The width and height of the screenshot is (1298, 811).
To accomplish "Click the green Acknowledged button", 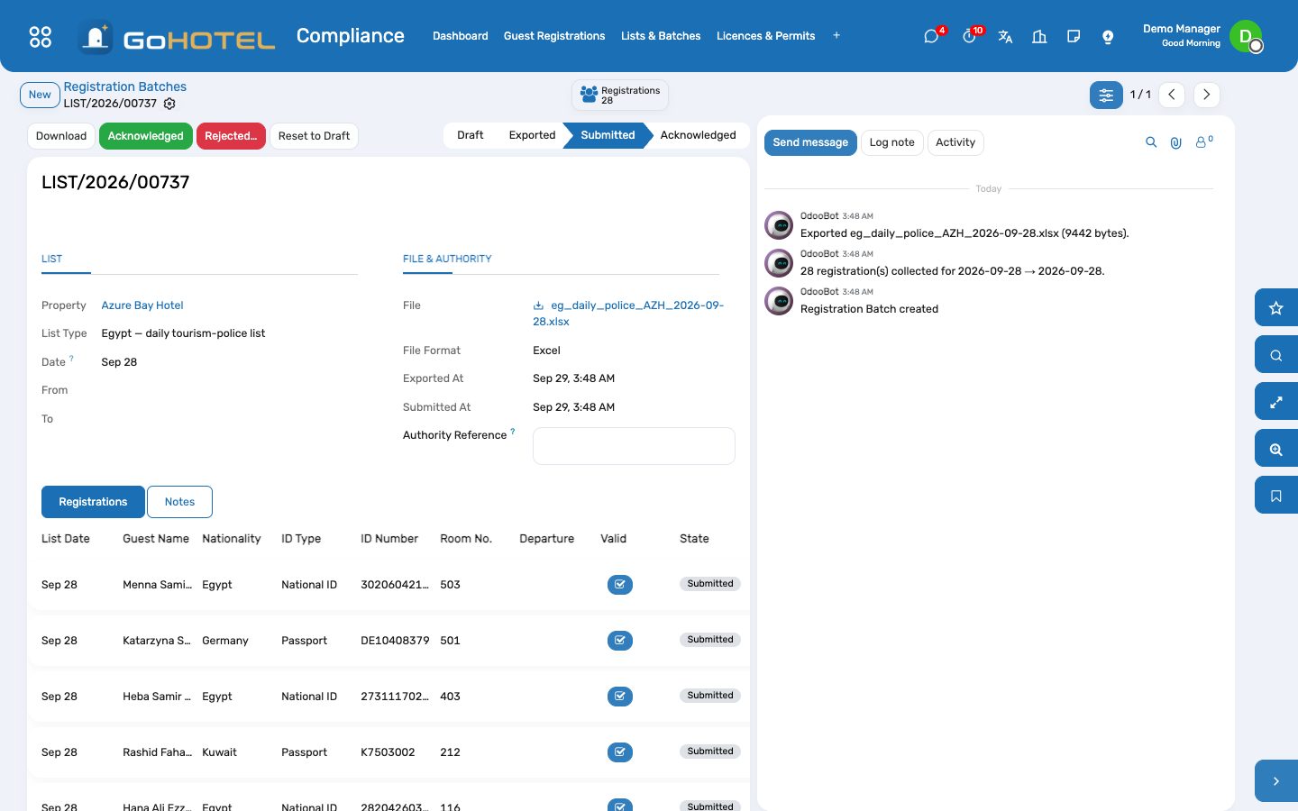I will click(x=145, y=136).
